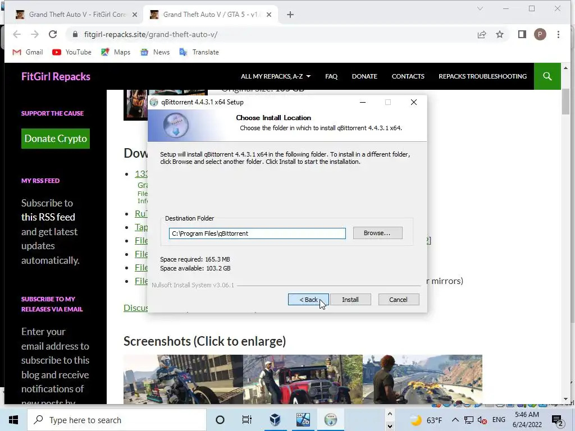Open the Chrome side panel icon
The height and width of the screenshot is (431, 575).
click(522, 34)
